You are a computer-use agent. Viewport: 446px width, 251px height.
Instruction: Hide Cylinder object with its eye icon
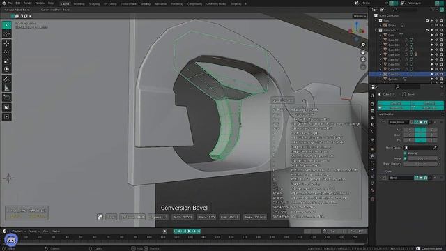click(x=437, y=79)
